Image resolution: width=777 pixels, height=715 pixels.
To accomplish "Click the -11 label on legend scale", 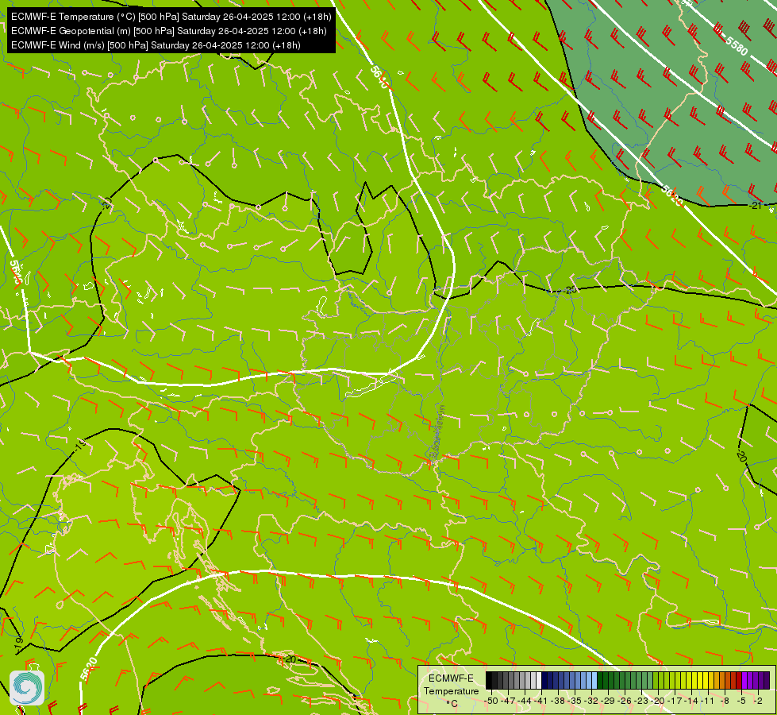I will coord(708,701).
